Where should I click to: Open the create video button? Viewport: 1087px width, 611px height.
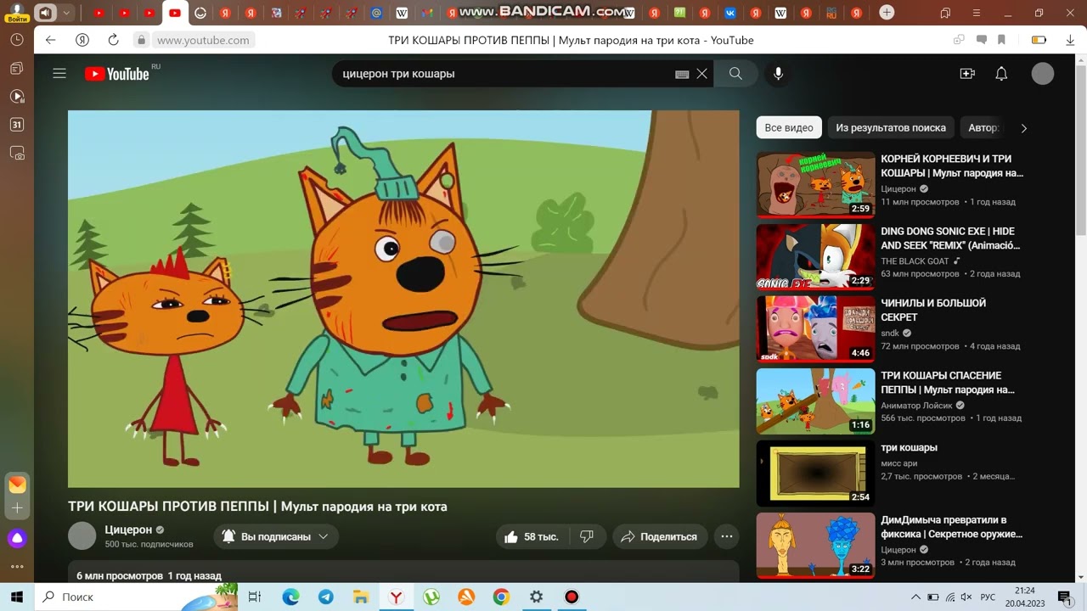[x=967, y=74]
